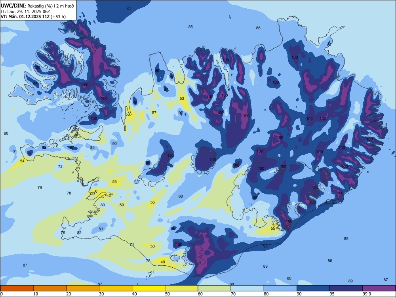Click the '54' humidity value on the map

pyautogui.click(x=22, y=161)
